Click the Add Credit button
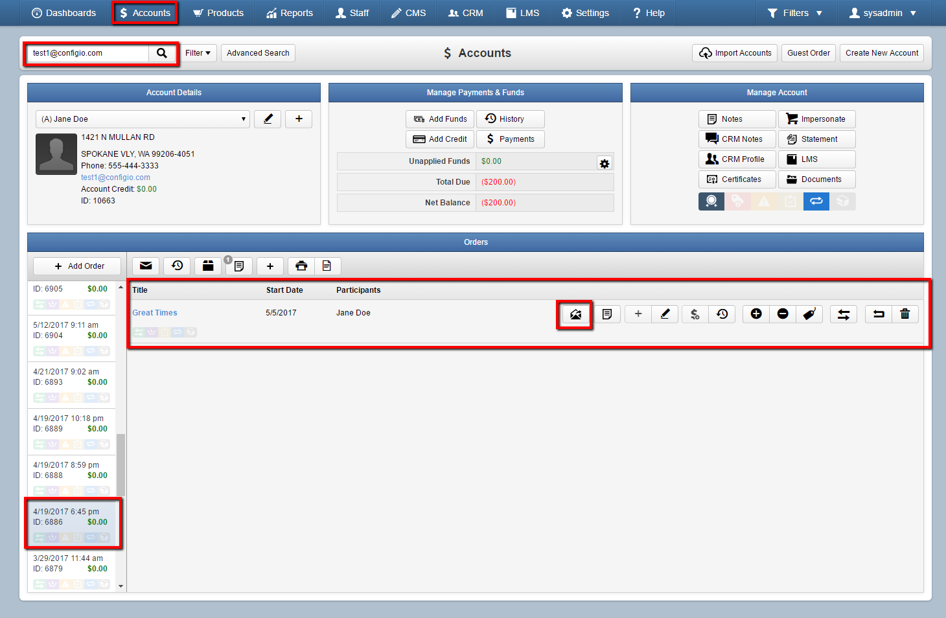Image resolution: width=946 pixels, height=618 pixels. point(441,139)
